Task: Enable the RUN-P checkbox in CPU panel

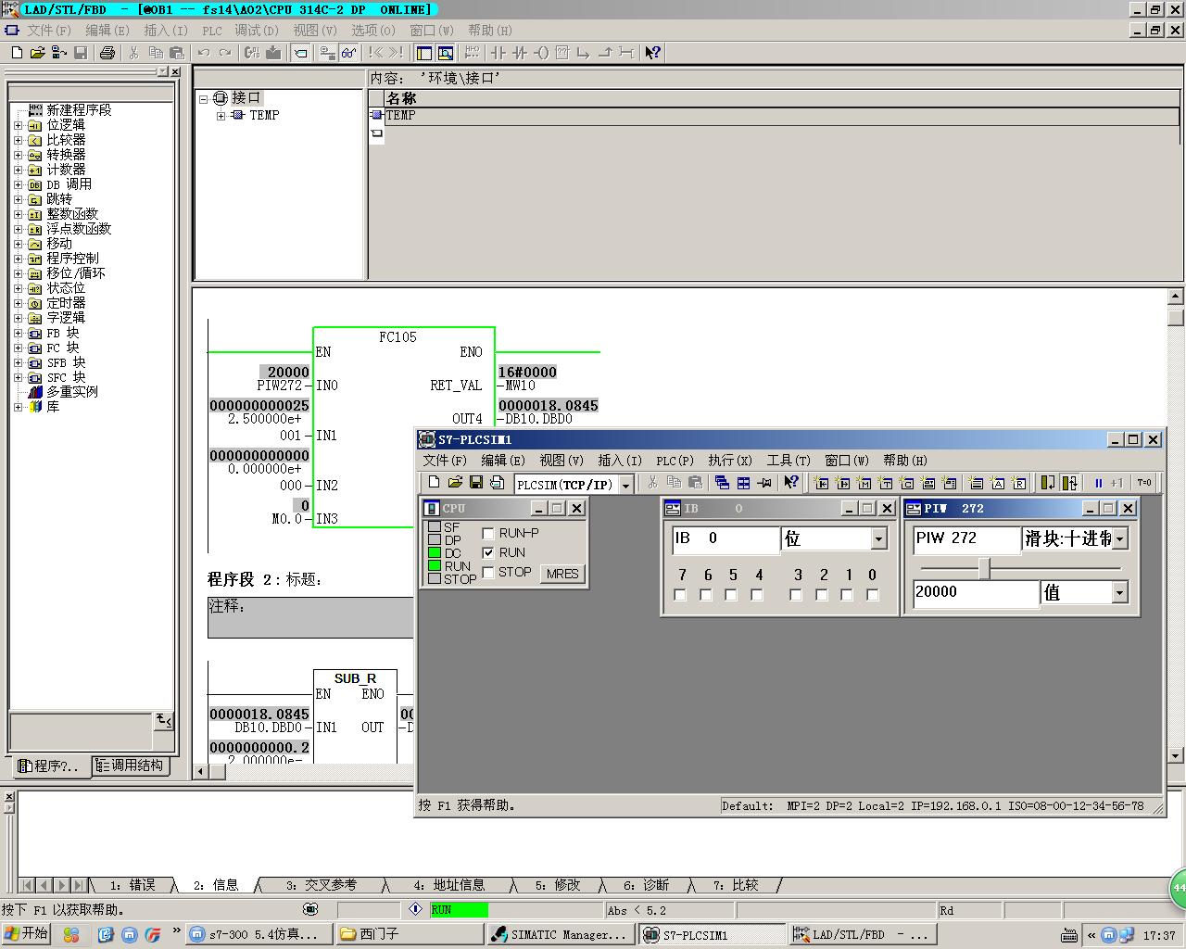Action: [x=489, y=534]
